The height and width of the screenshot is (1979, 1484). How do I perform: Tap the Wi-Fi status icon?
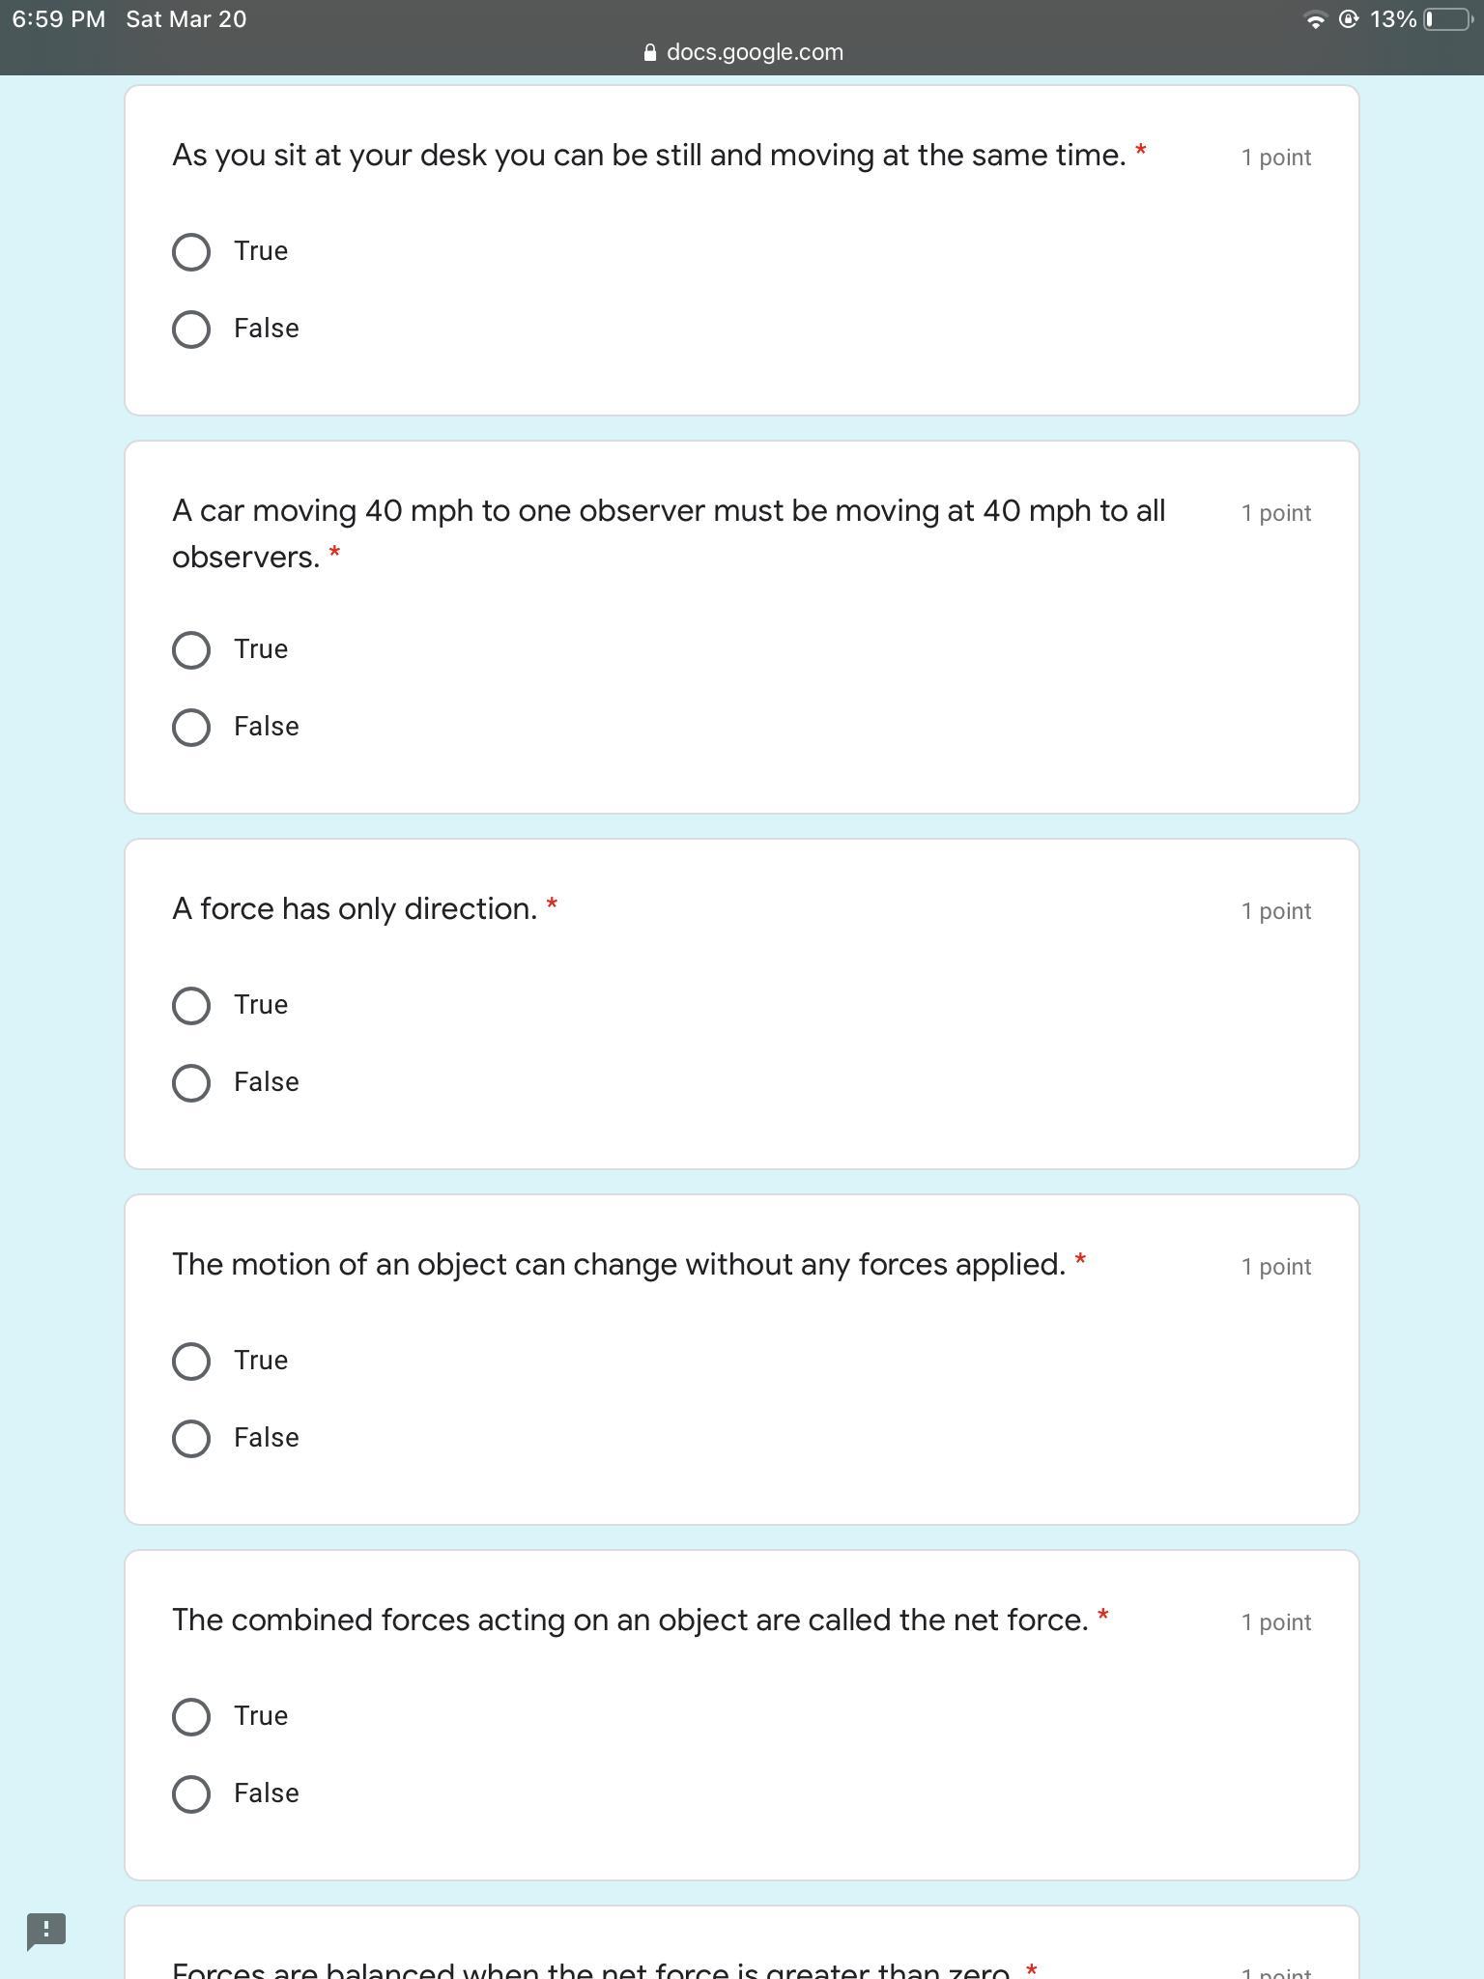pos(1315,19)
